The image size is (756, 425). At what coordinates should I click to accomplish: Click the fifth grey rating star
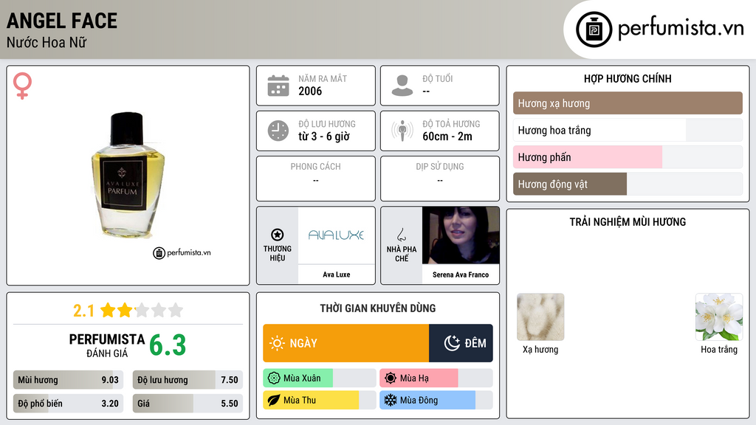(176, 310)
